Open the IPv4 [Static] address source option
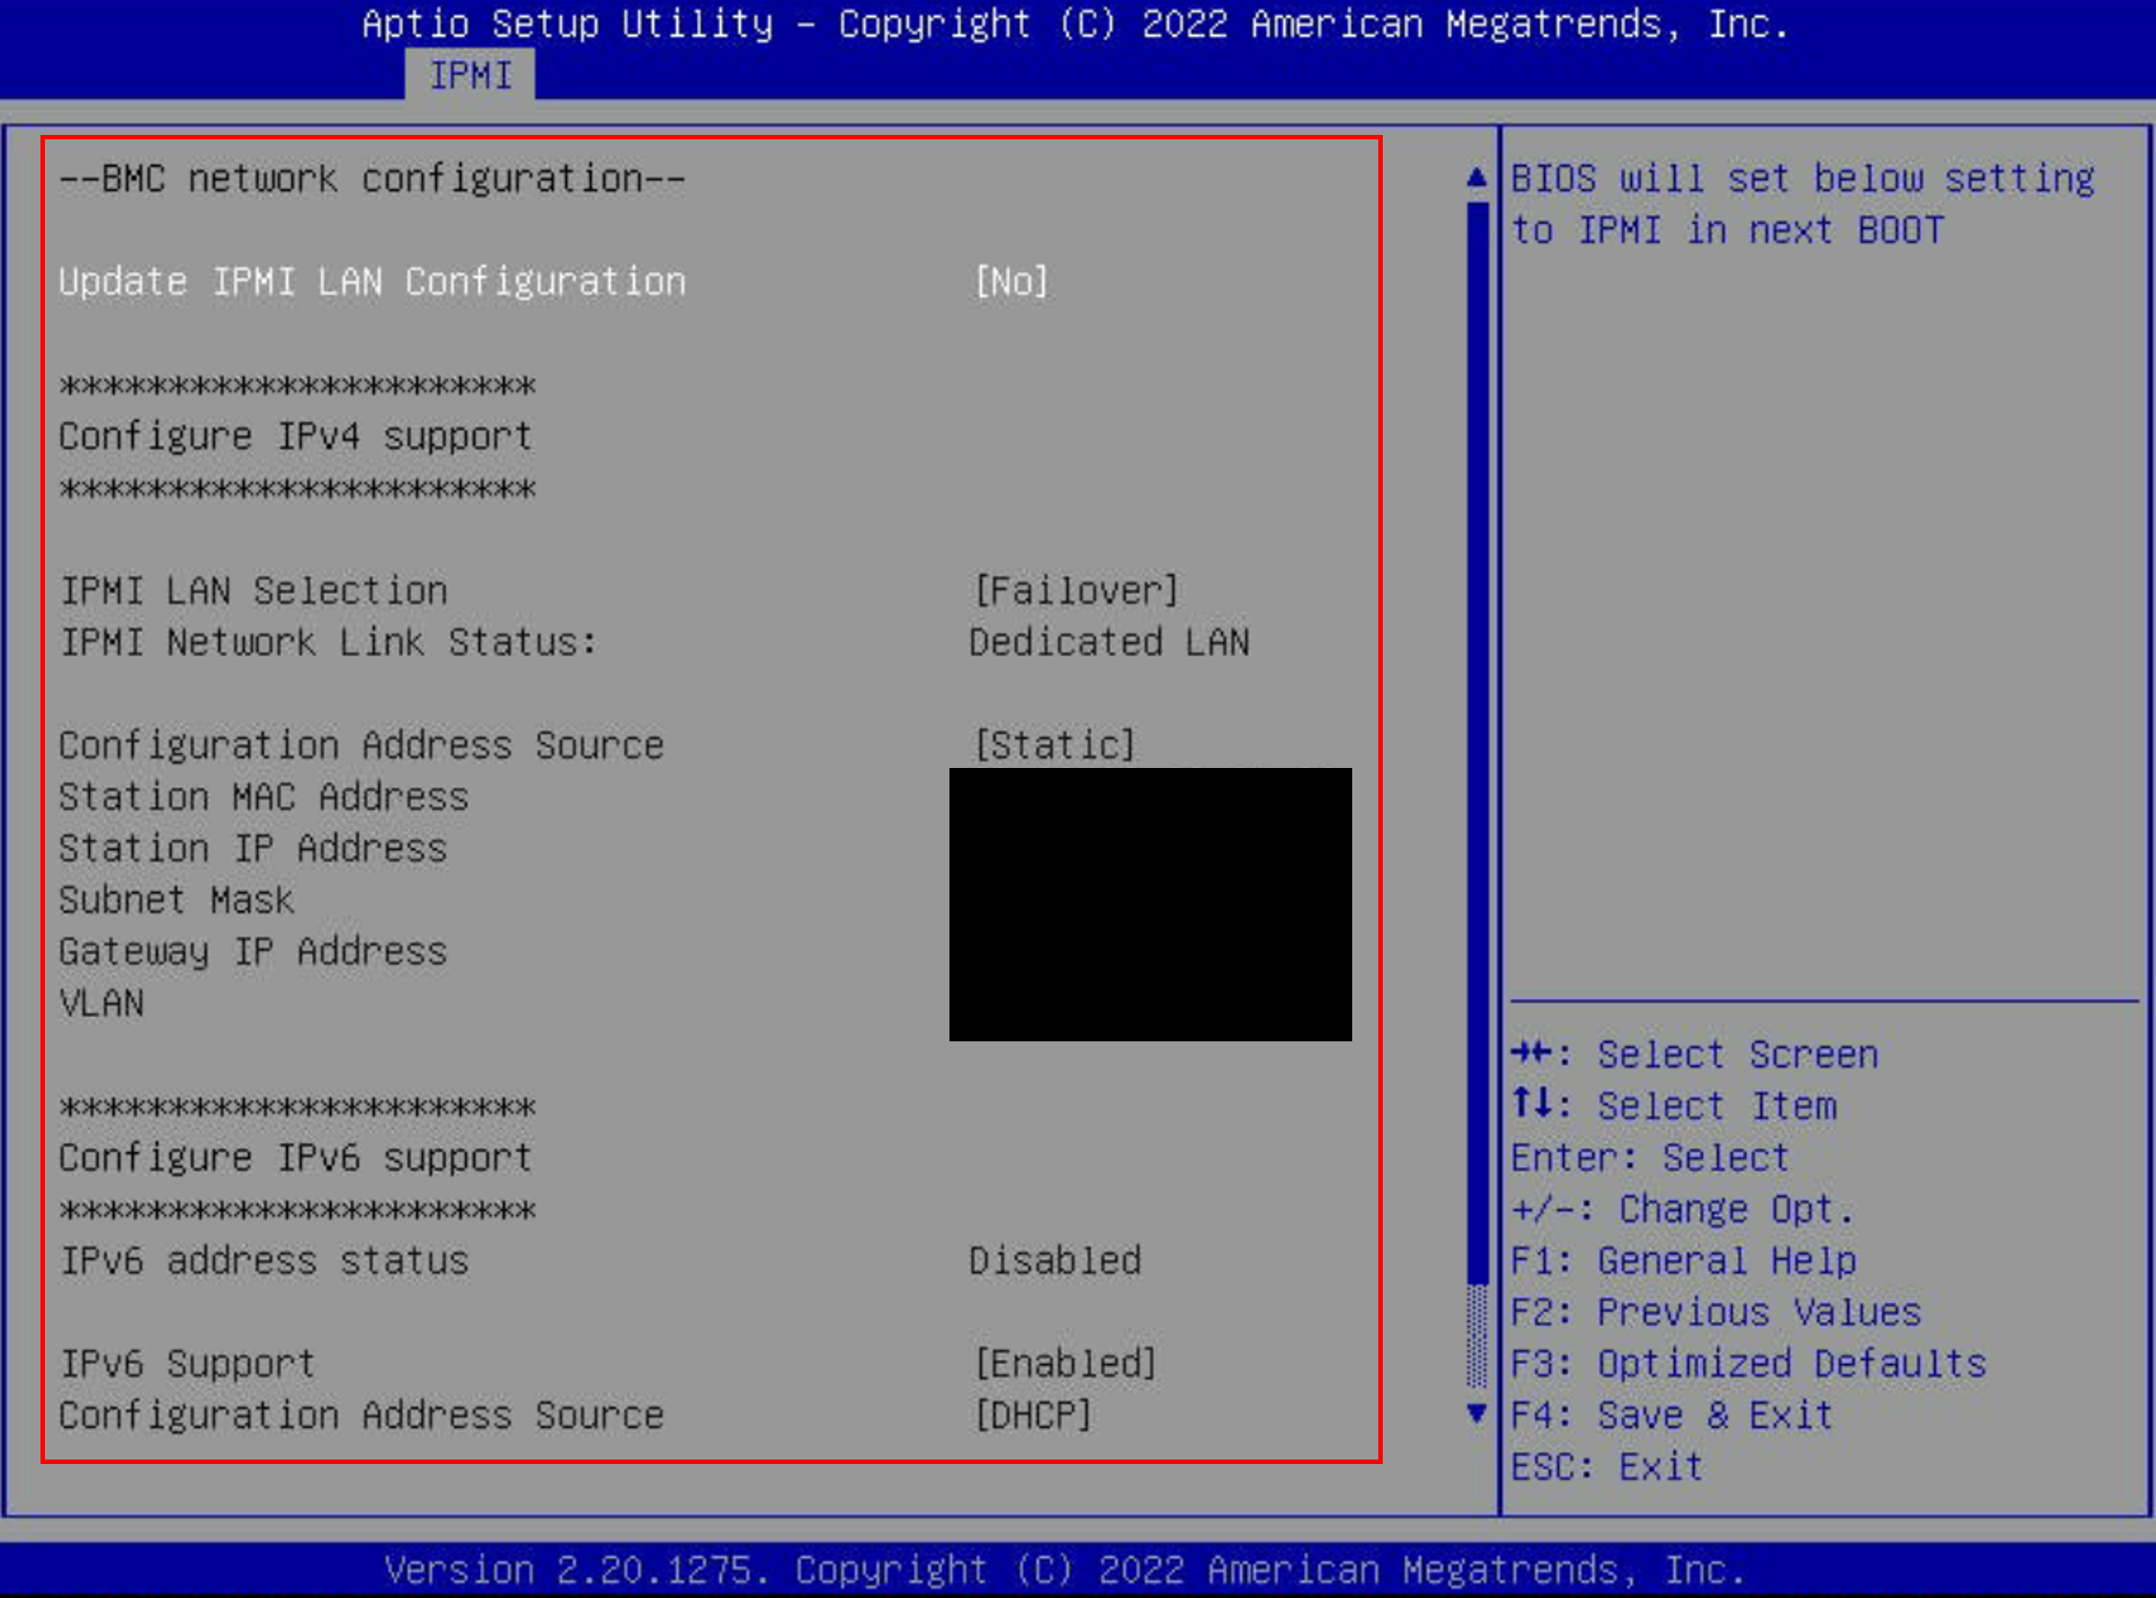2156x1598 pixels. [x=1055, y=745]
